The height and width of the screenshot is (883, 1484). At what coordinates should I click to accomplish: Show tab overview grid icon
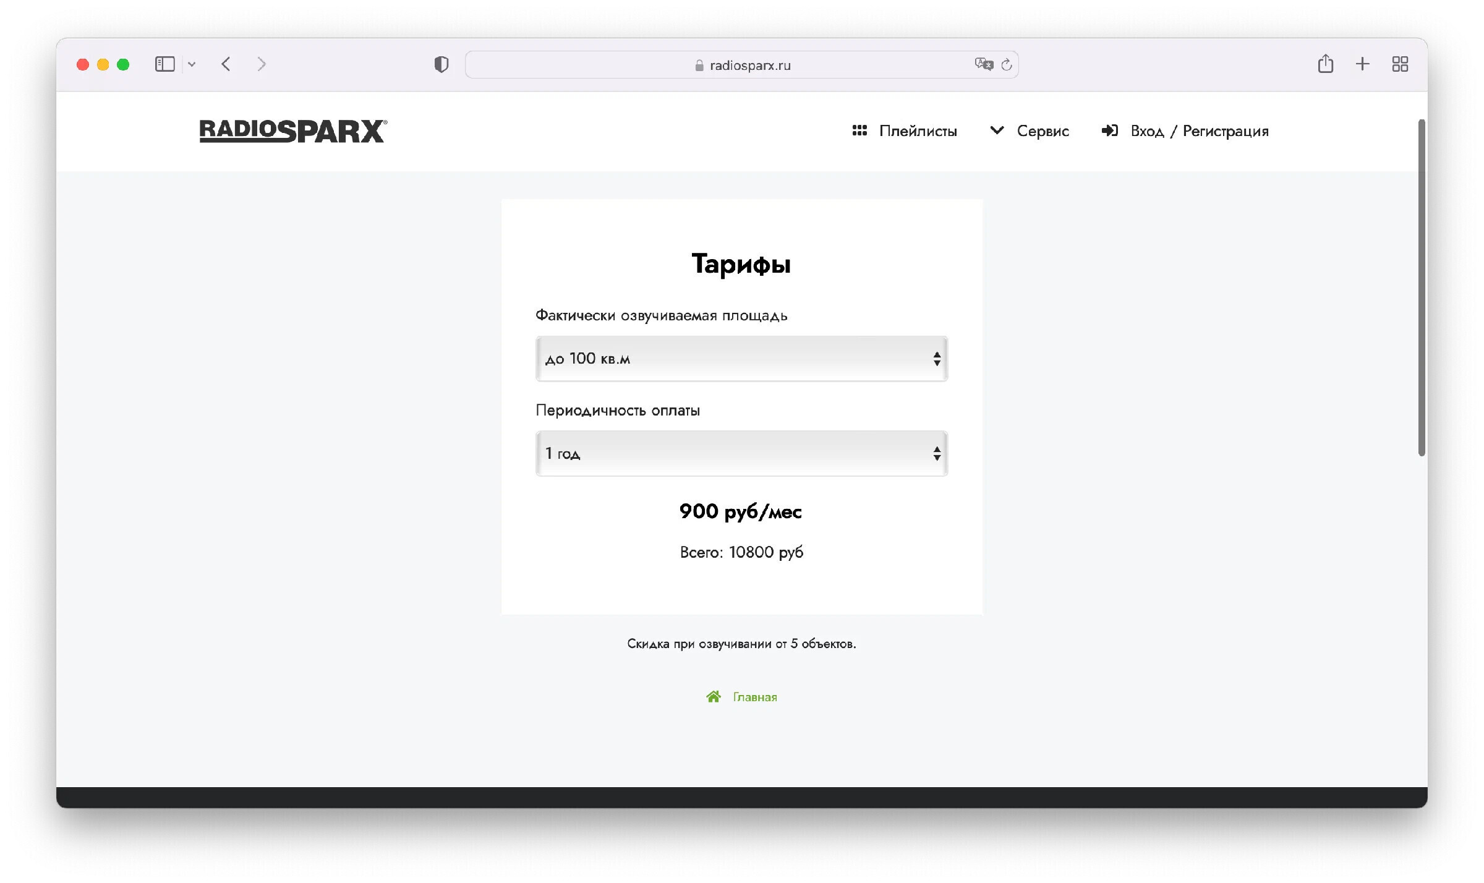1400,64
